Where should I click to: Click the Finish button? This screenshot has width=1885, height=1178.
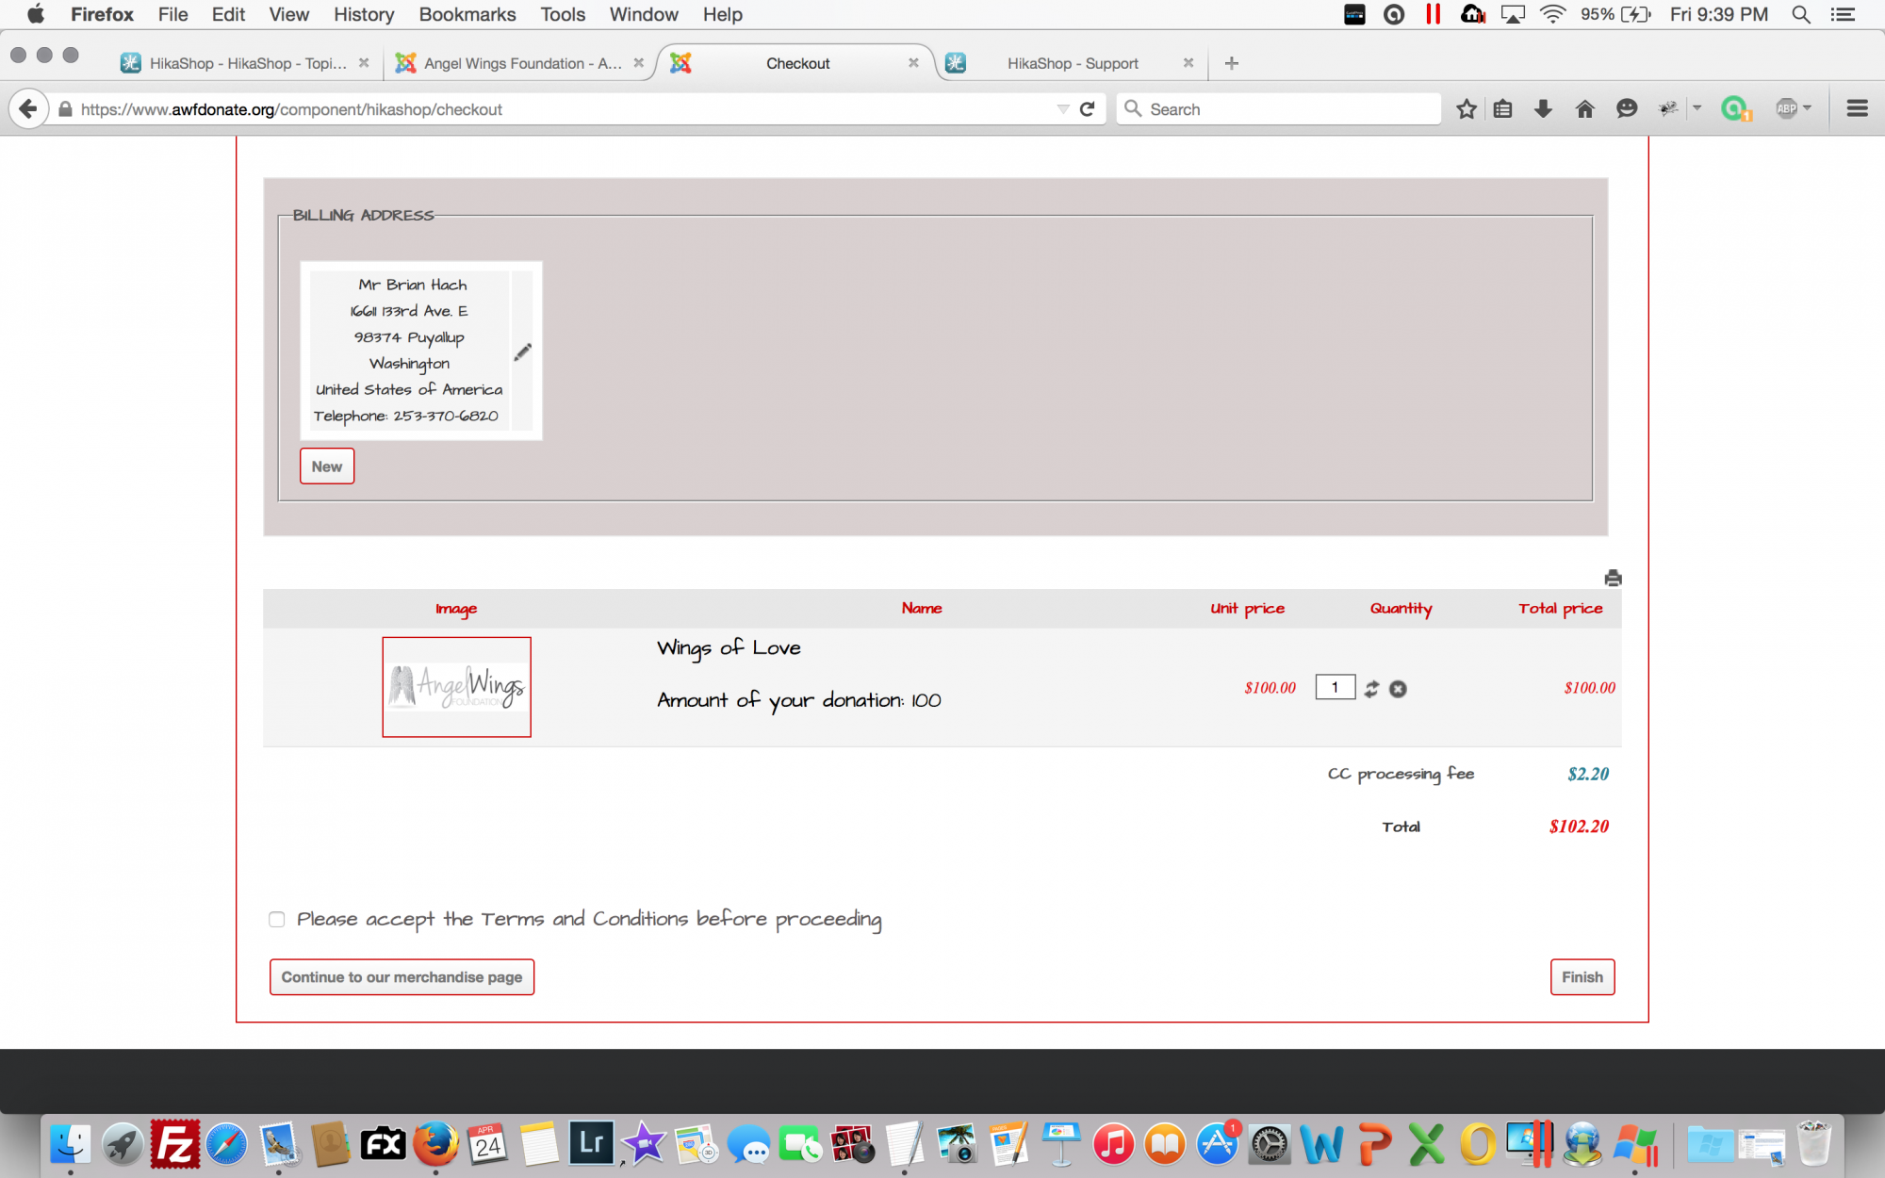(1582, 977)
